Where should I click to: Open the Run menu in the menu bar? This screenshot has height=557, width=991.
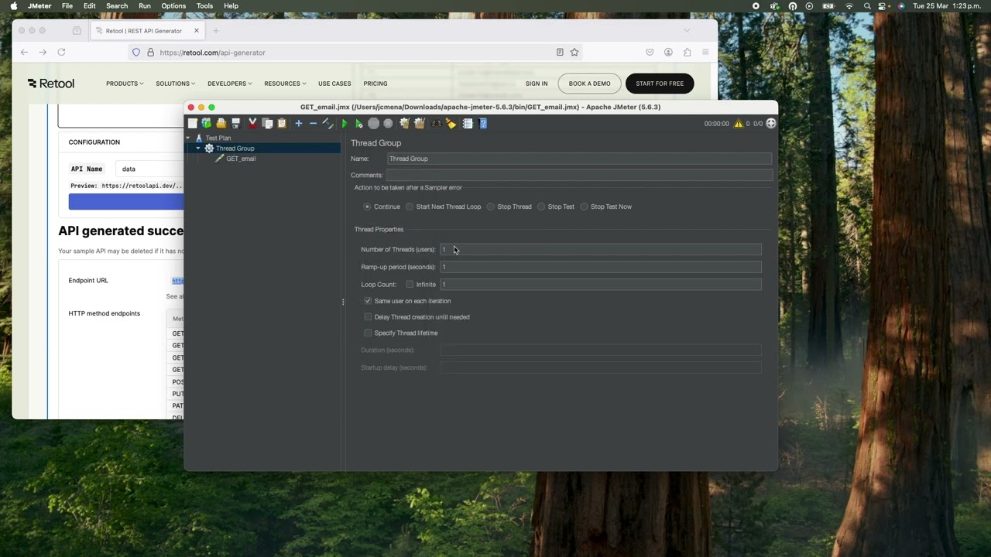coord(145,6)
